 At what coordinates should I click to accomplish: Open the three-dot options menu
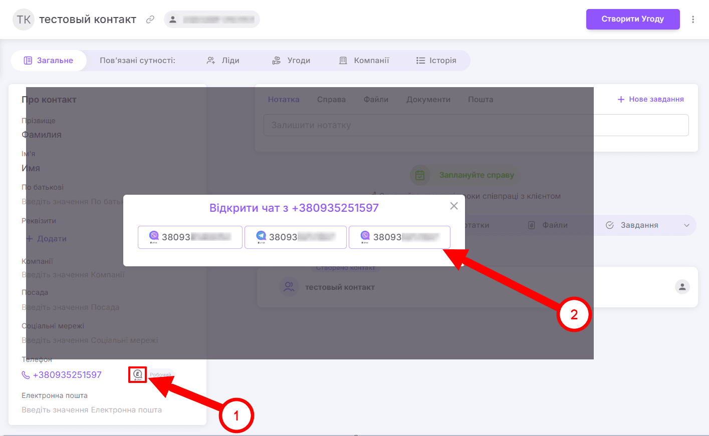pyautogui.click(x=693, y=20)
